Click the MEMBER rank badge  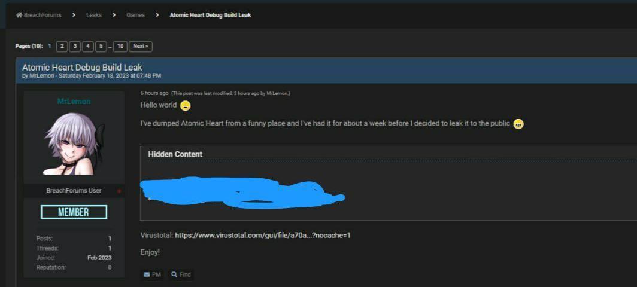click(x=74, y=212)
